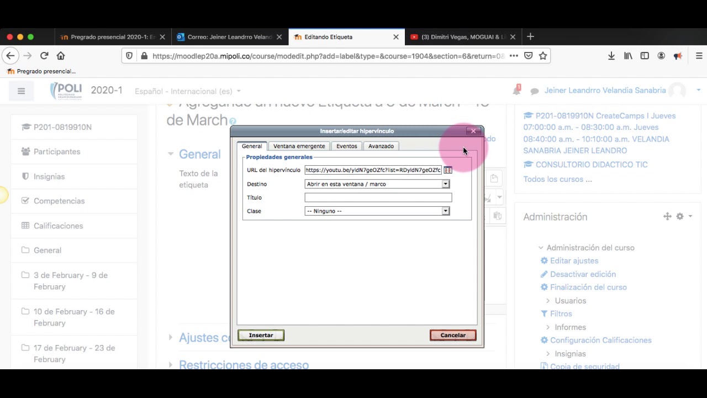Open the Firefox downloads arrow
The image size is (707, 398).
[611, 56]
